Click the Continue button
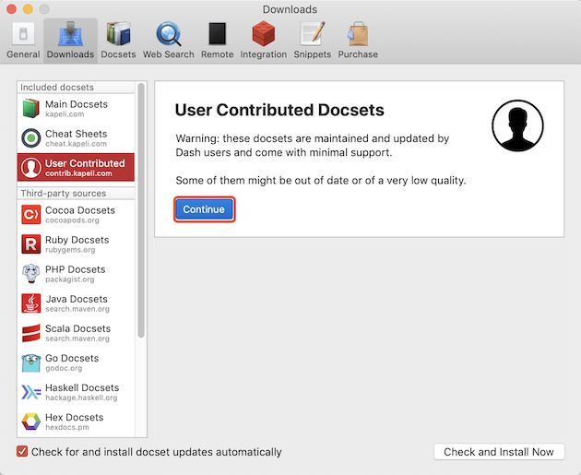Viewport: 581px width, 475px height. [204, 209]
